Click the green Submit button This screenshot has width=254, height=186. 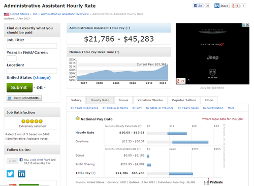tap(19, 87)
